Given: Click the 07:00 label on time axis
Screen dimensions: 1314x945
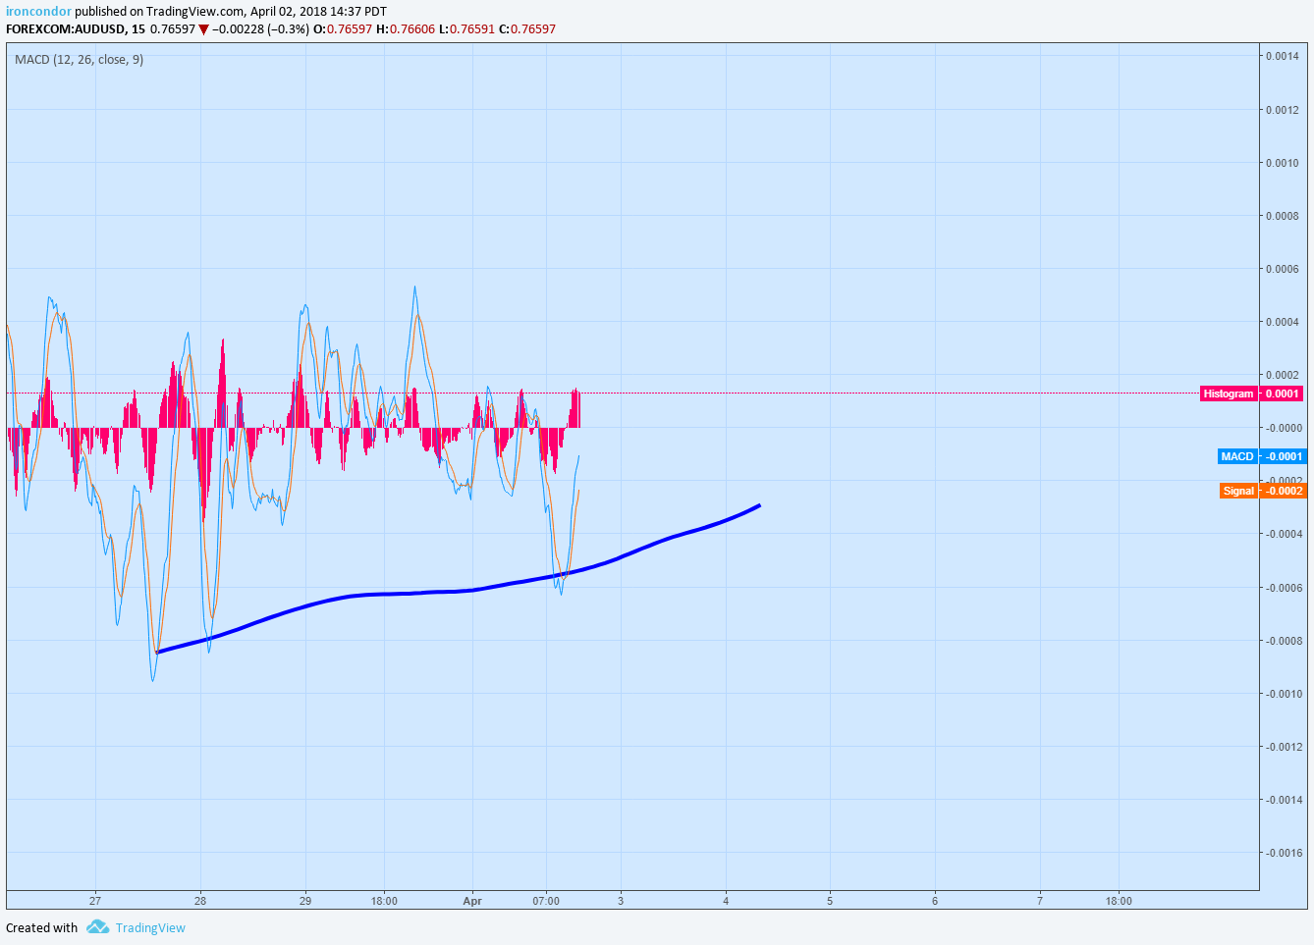Looking at the screenshot, I should pos(546,901).
